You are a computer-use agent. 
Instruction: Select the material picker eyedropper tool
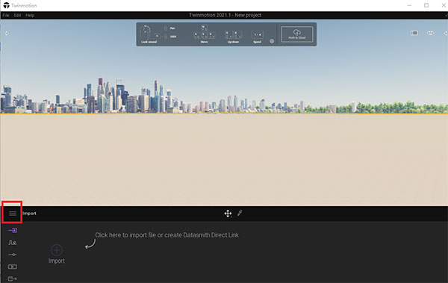(x=240, y=213)
